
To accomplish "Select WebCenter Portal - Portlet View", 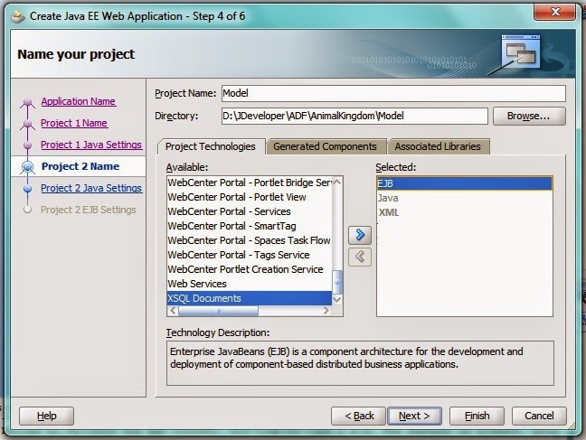I will coord(250,197).
